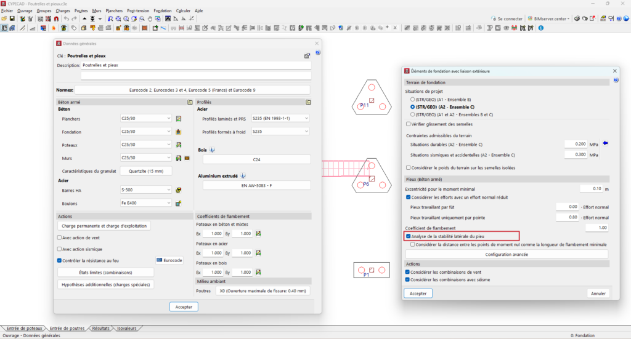Viewport: 631px width, 339px height.
Task: Switch to Entrée de poutres tab
Action: [x=67, y=328]
